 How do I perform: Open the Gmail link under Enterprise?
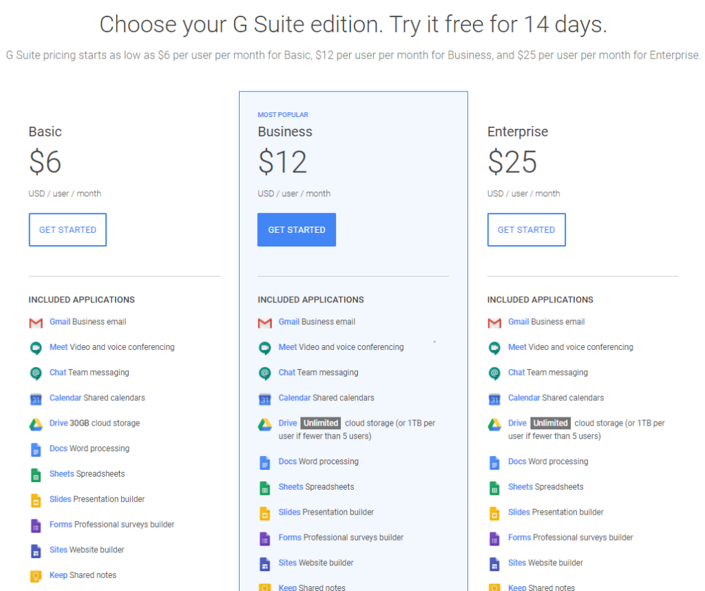519,322
